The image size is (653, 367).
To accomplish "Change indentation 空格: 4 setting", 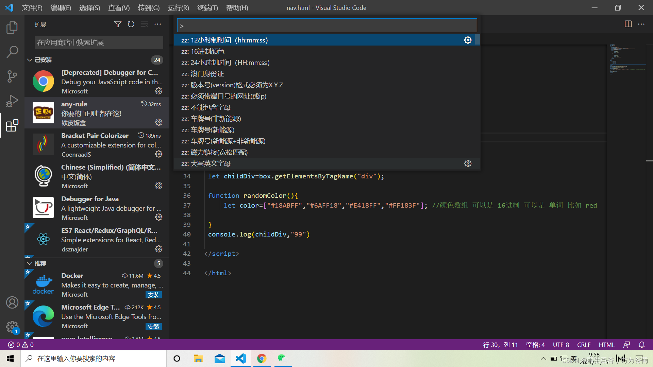I will [535, 345].
